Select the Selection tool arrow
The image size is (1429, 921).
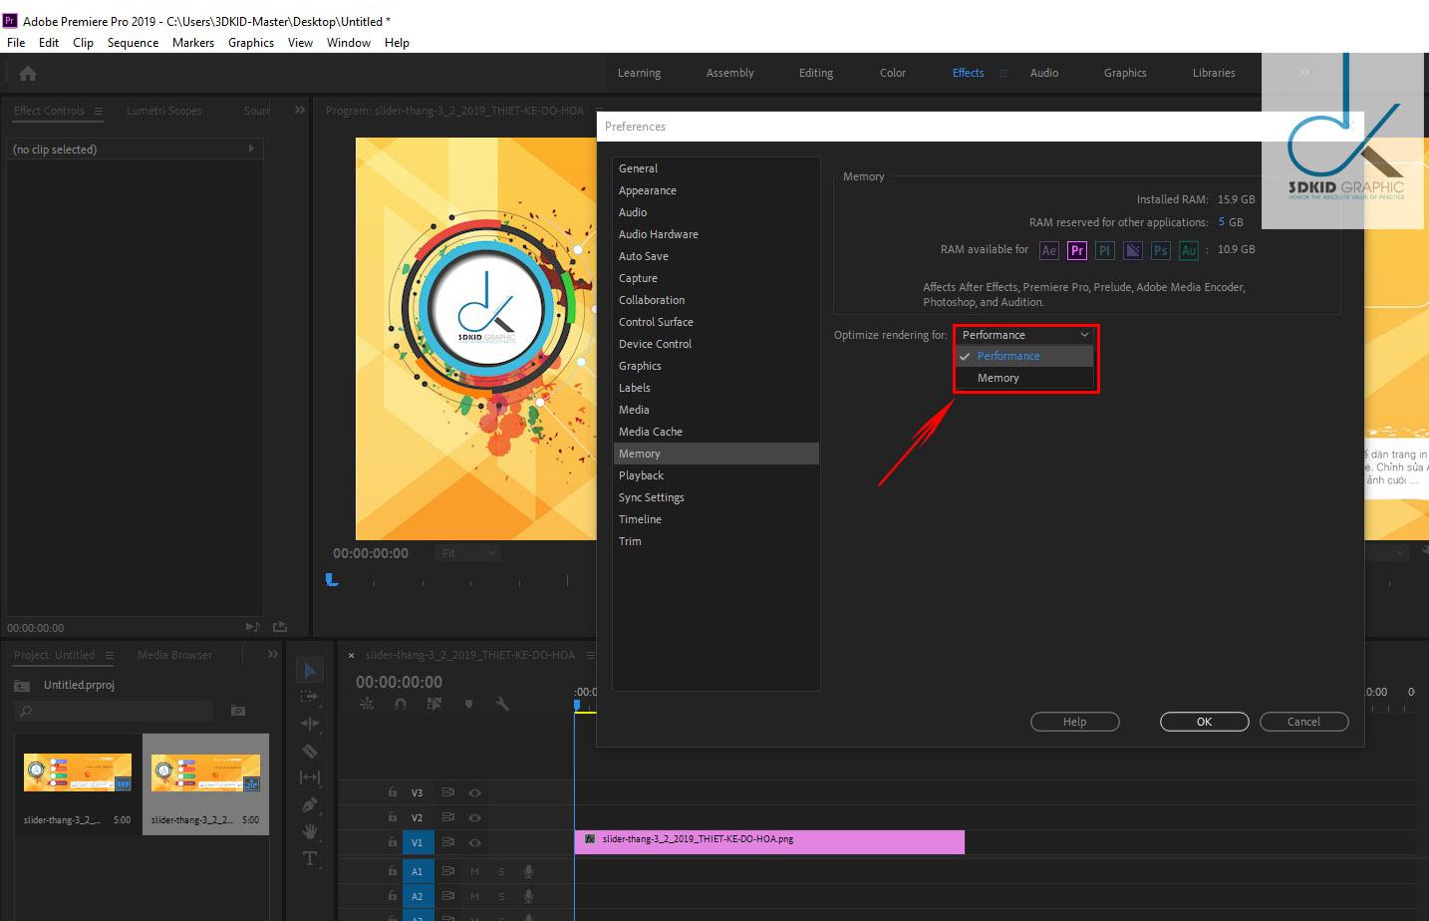[x=310, y=670]
